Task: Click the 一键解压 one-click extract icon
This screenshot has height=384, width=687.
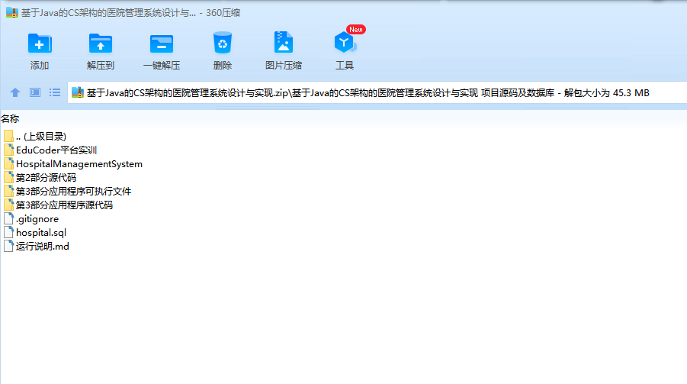Action: (161, 44)
